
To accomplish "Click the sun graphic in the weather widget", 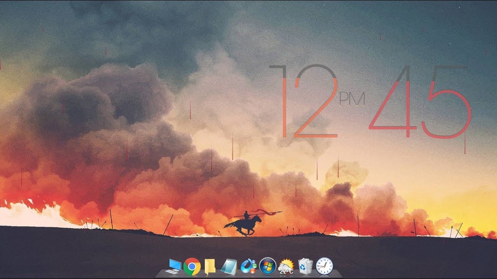I will pos(288,263).
